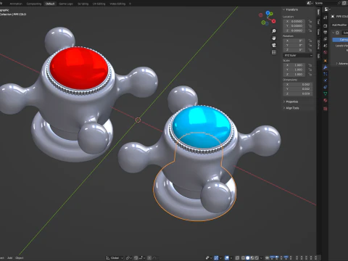Click the zoom view magnifier icon
The image size is (348, 261).
tap(274, 31)
